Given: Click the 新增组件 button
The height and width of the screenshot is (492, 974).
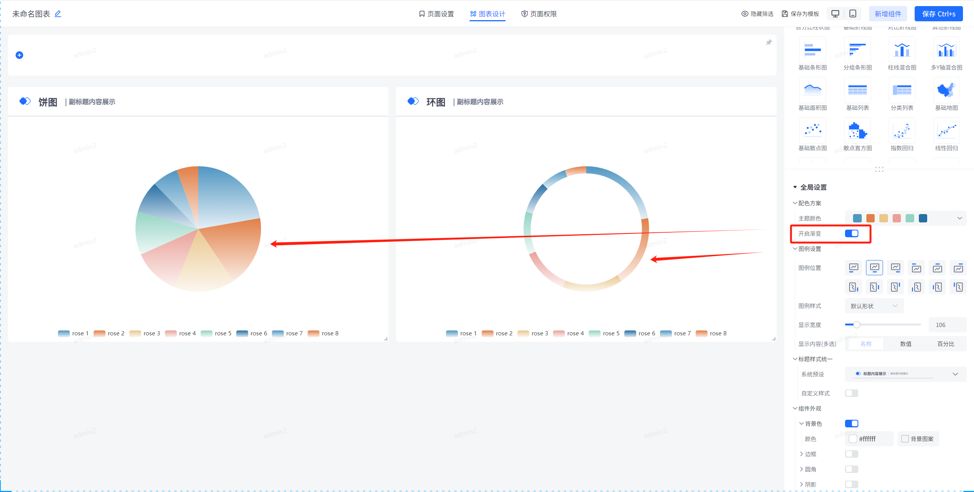Looking at the screenshot, I should (888, 14).
